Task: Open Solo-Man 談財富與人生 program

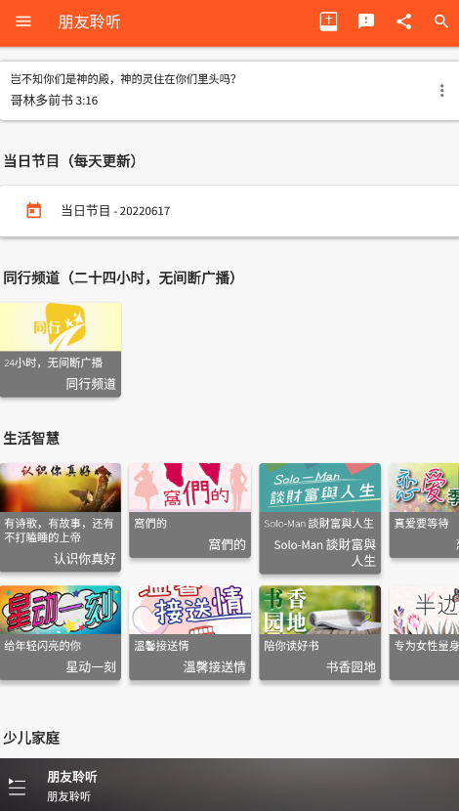Action: [x=320, y=518]
